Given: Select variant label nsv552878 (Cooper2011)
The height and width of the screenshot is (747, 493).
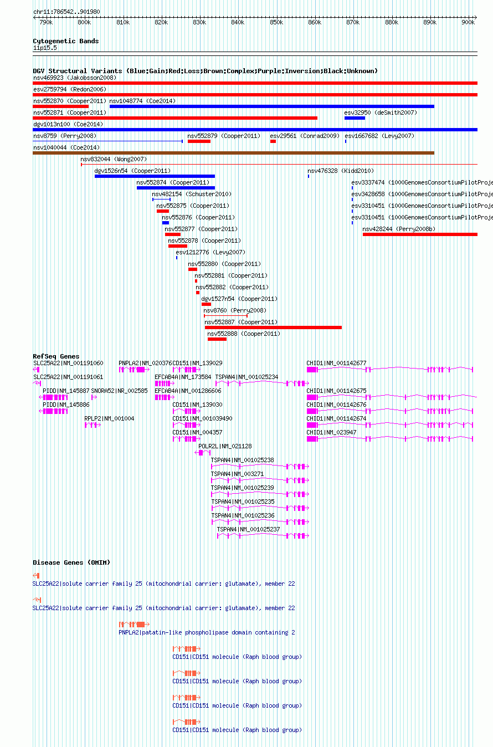Looking at the screenshot, I should point(204,241).
